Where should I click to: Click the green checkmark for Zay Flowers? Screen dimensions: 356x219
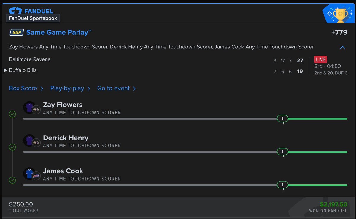[x=12, y=114]
